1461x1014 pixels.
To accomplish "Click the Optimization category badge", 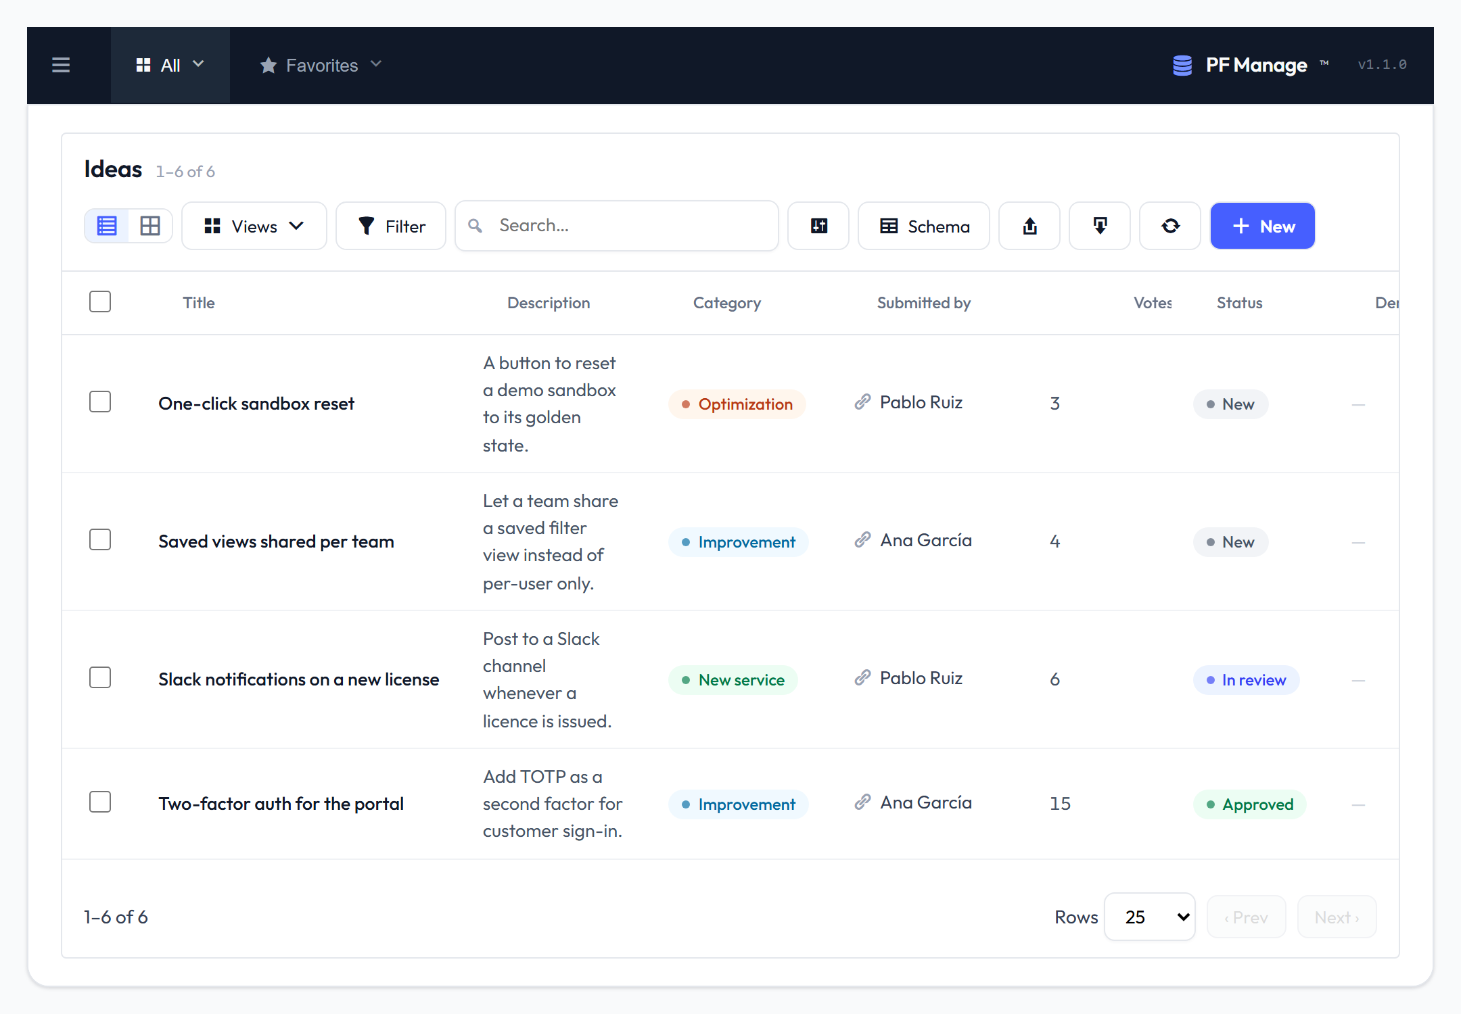I will coord(737,404).
